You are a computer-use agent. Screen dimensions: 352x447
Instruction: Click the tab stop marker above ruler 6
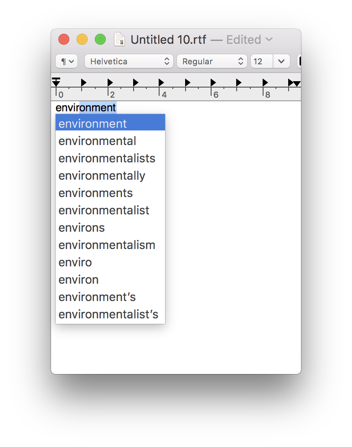[213, 83]
